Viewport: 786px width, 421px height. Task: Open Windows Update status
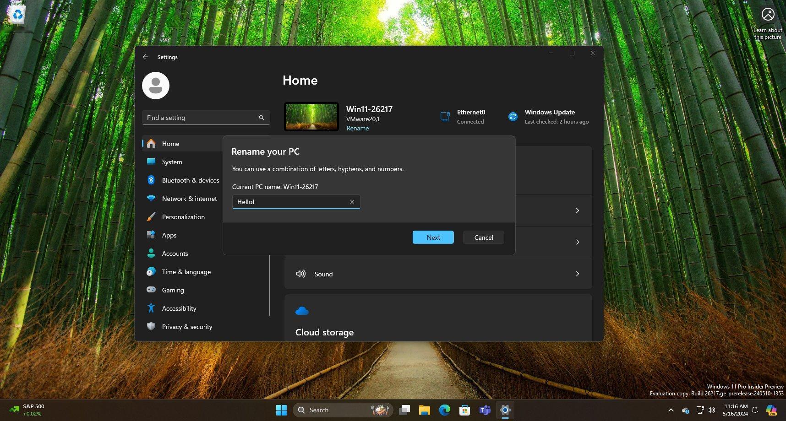tap(549, 117)
